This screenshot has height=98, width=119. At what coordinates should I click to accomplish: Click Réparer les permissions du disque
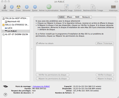coord(53,79)
